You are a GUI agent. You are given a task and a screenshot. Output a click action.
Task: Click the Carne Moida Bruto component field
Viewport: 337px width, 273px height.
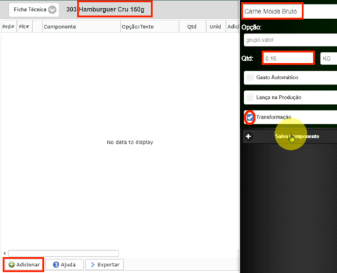click(x=290, y=11)
